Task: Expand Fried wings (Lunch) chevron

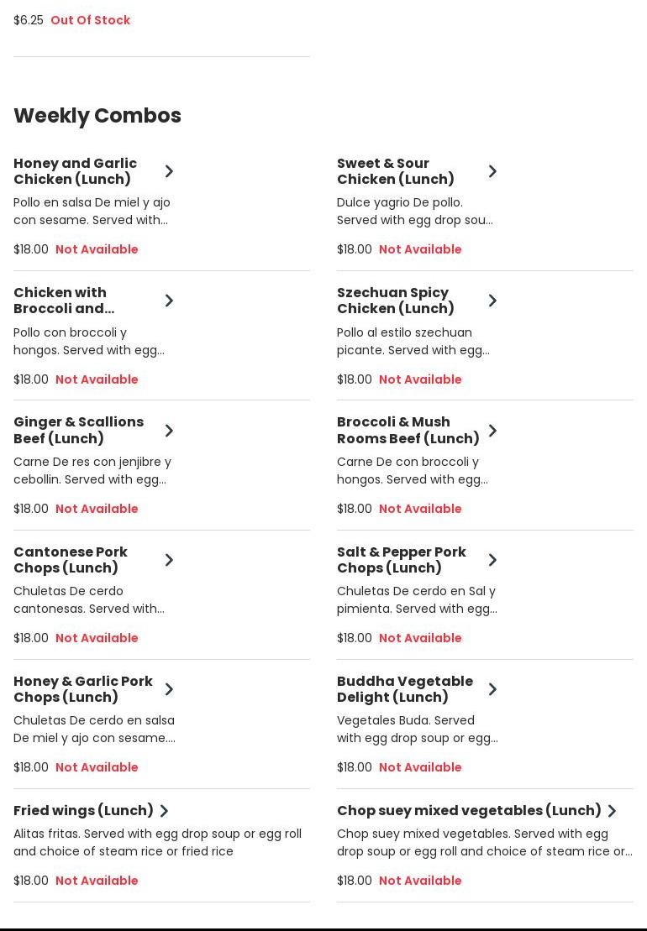Action: click(x=164, y=811)
